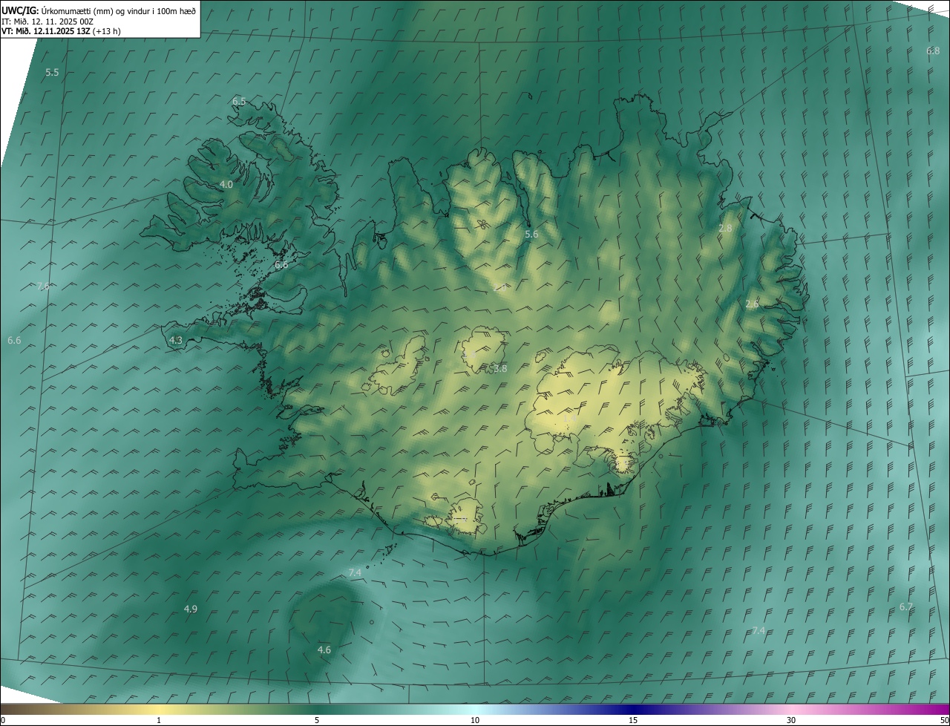This screenshot has height=726, width=950.
Task: Click the '1' tick on the color scale
Action: (159, 720)
